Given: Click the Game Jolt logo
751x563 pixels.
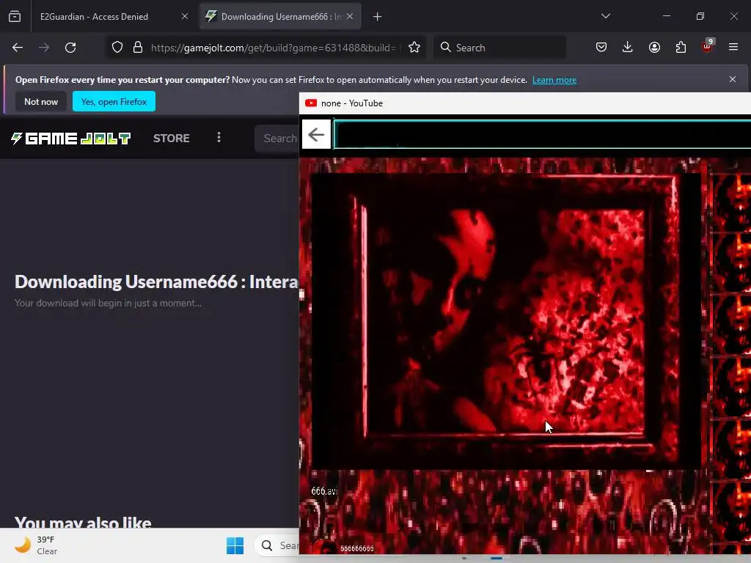Looking at the screenshot, I should click(x=71, y=139).
